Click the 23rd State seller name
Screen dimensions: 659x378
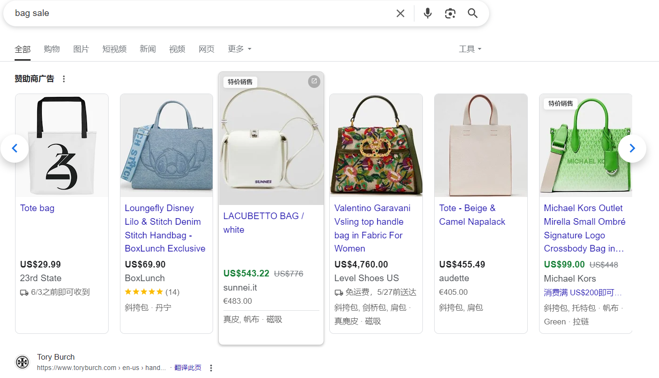[41, 278]
